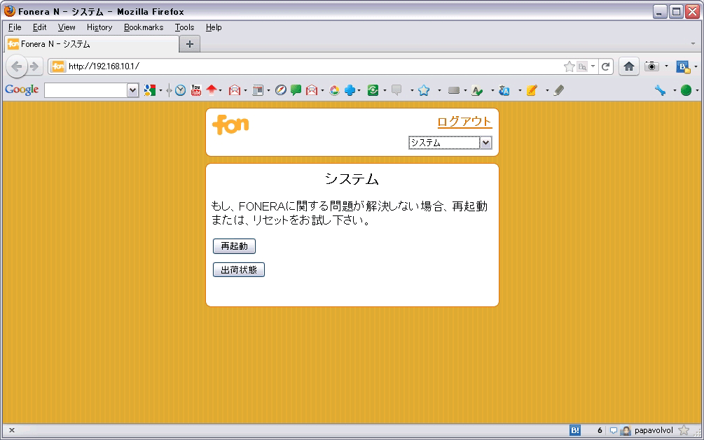Screen dimensions: 704x440
Task: Open the Edit menu
Action: coord(39,27)
